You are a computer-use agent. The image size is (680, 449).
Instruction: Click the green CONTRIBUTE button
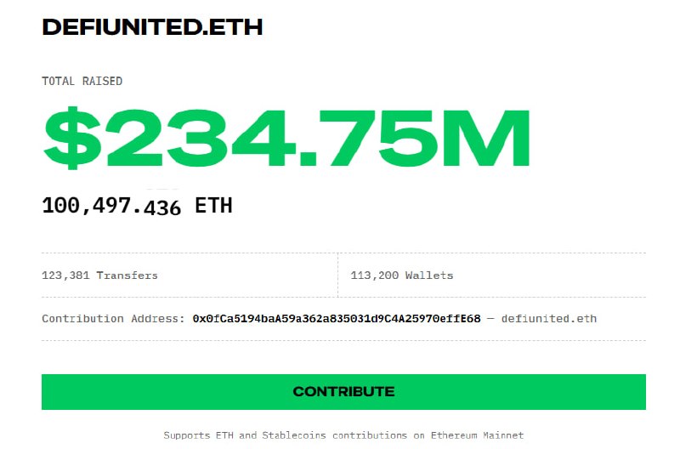coord(343,392)
